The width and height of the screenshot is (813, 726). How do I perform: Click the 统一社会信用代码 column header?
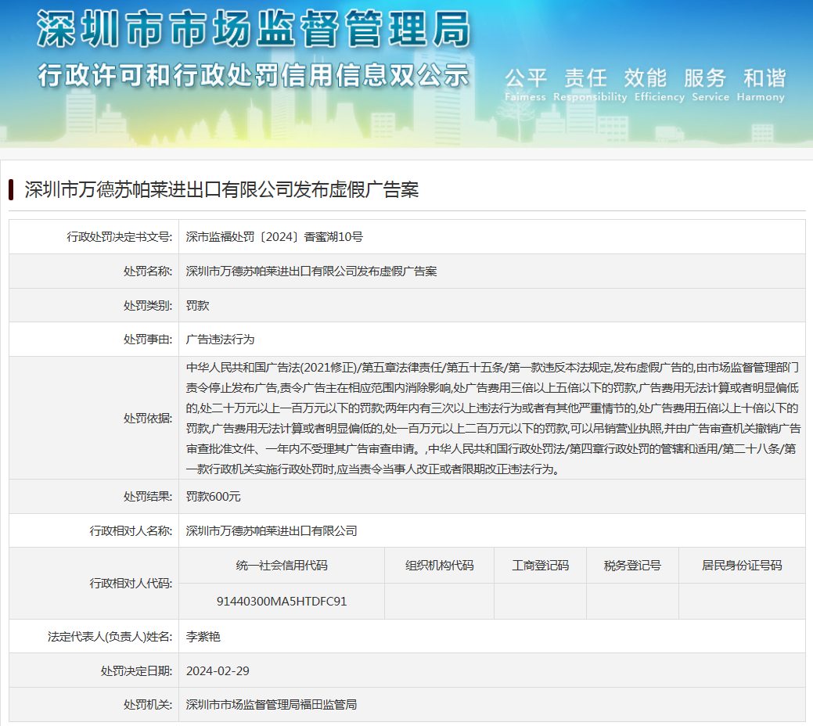point(282,566)
